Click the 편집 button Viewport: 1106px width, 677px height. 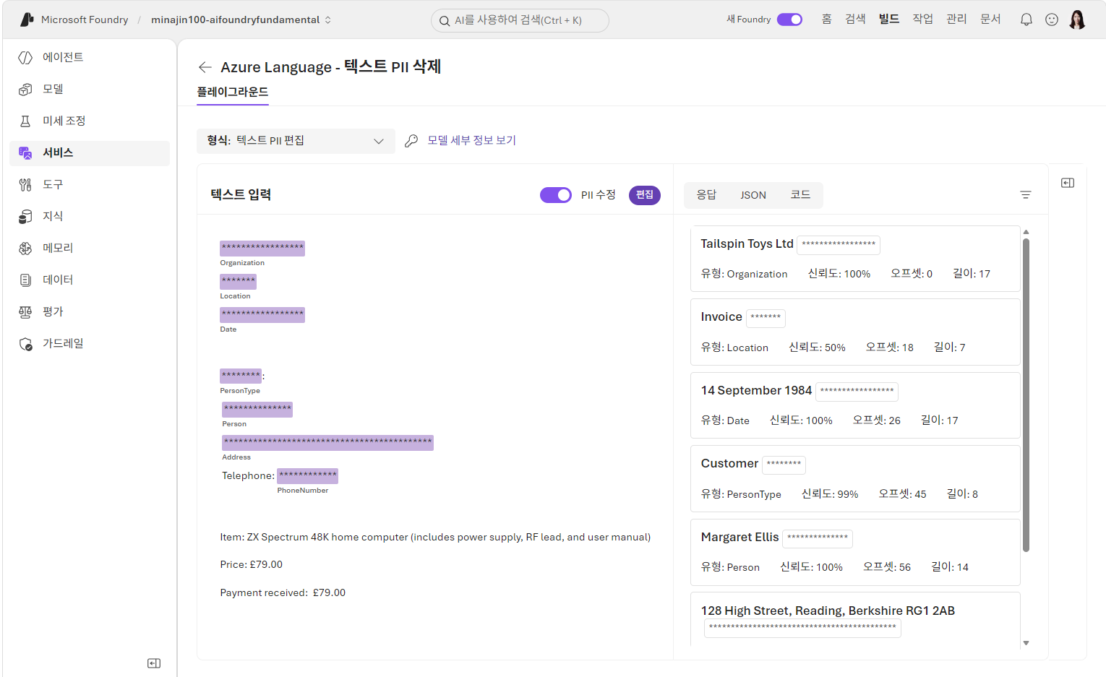[645, 195]
